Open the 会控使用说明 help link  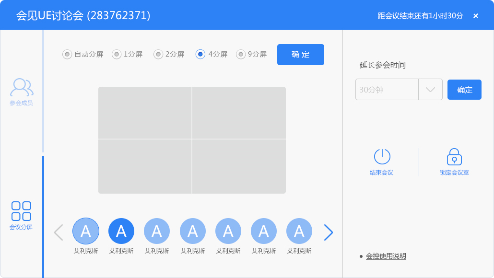386,256
